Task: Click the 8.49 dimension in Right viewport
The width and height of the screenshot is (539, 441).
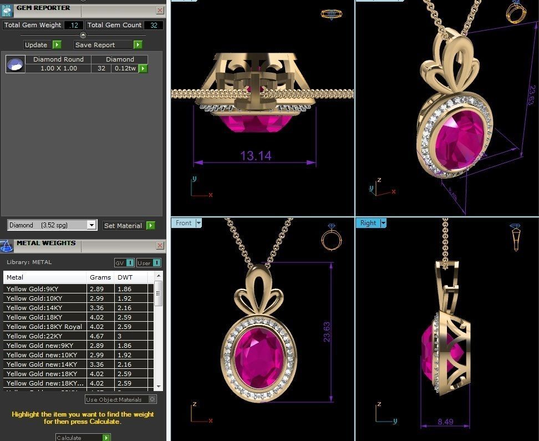Action: [445, 422]
